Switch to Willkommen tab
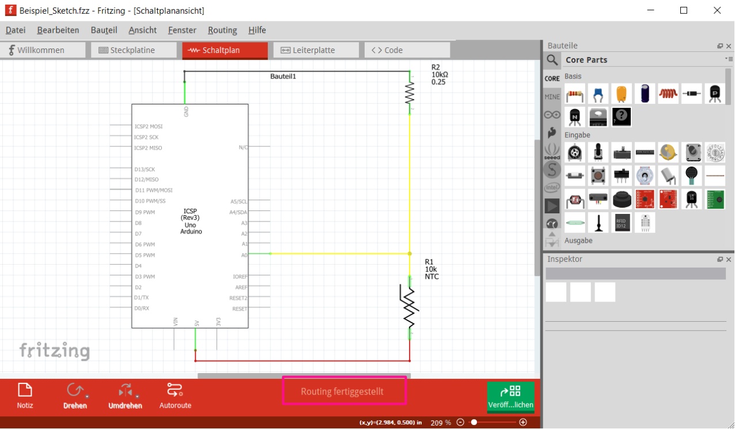Image resolution: width=735 pixels, height=429 pixels. [43, 50]
